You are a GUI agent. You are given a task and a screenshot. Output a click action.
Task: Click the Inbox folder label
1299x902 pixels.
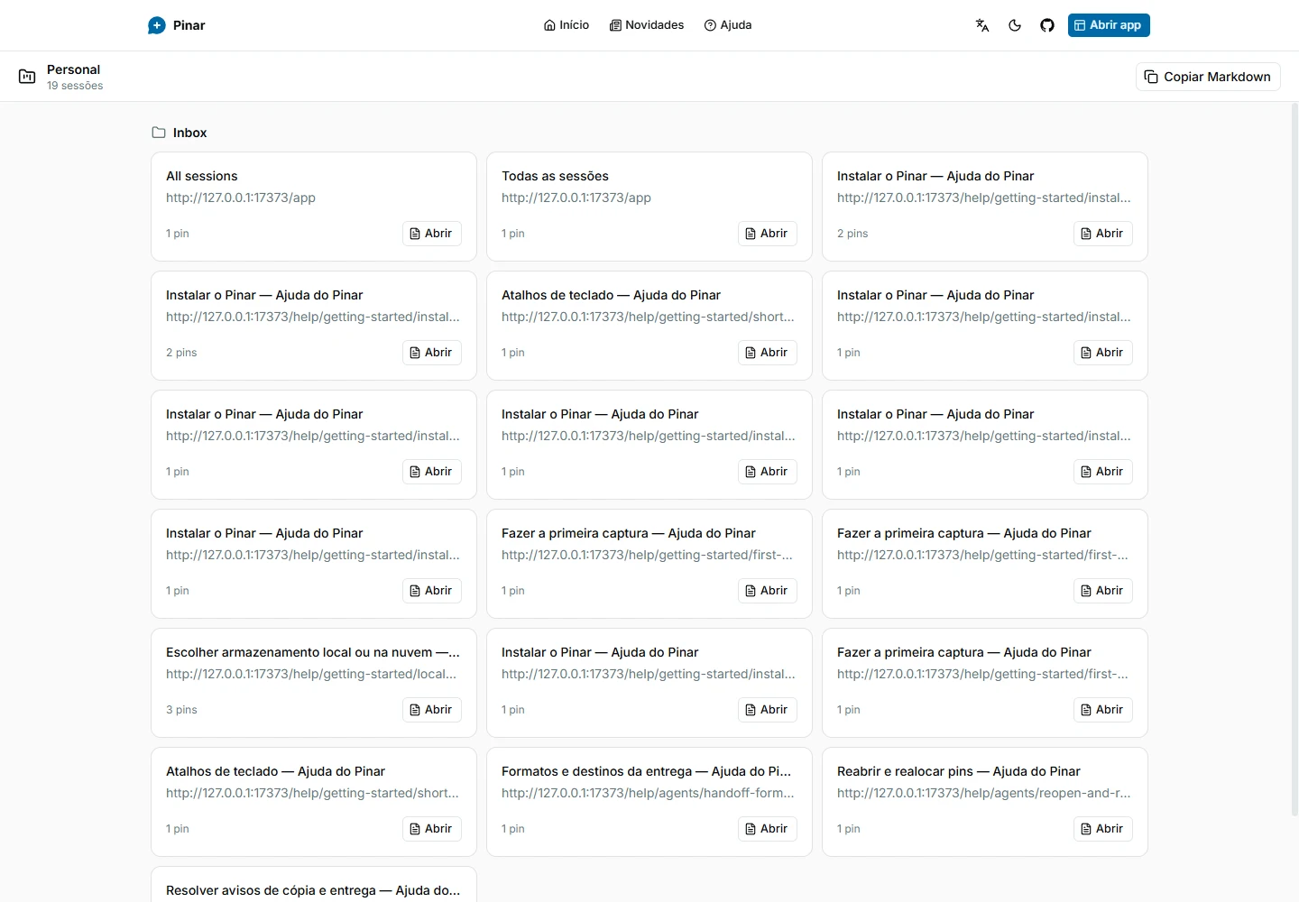coord(190,133)
